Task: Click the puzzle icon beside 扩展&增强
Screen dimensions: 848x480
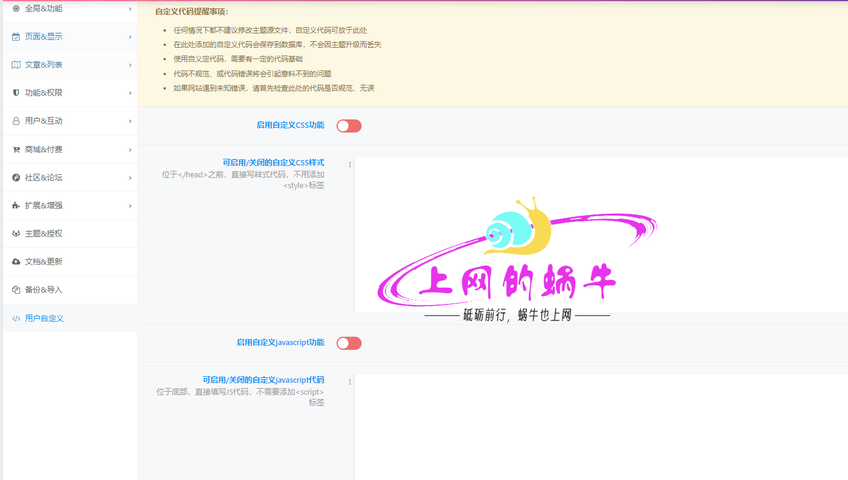Action: (16, 205)
